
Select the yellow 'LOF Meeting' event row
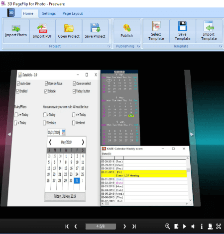pyautogui.click(x=144, y=175)
